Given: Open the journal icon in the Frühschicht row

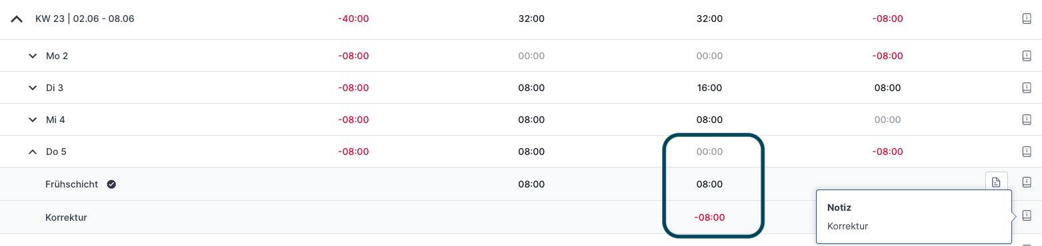Looking at the screenshot, I should 1027,183.
